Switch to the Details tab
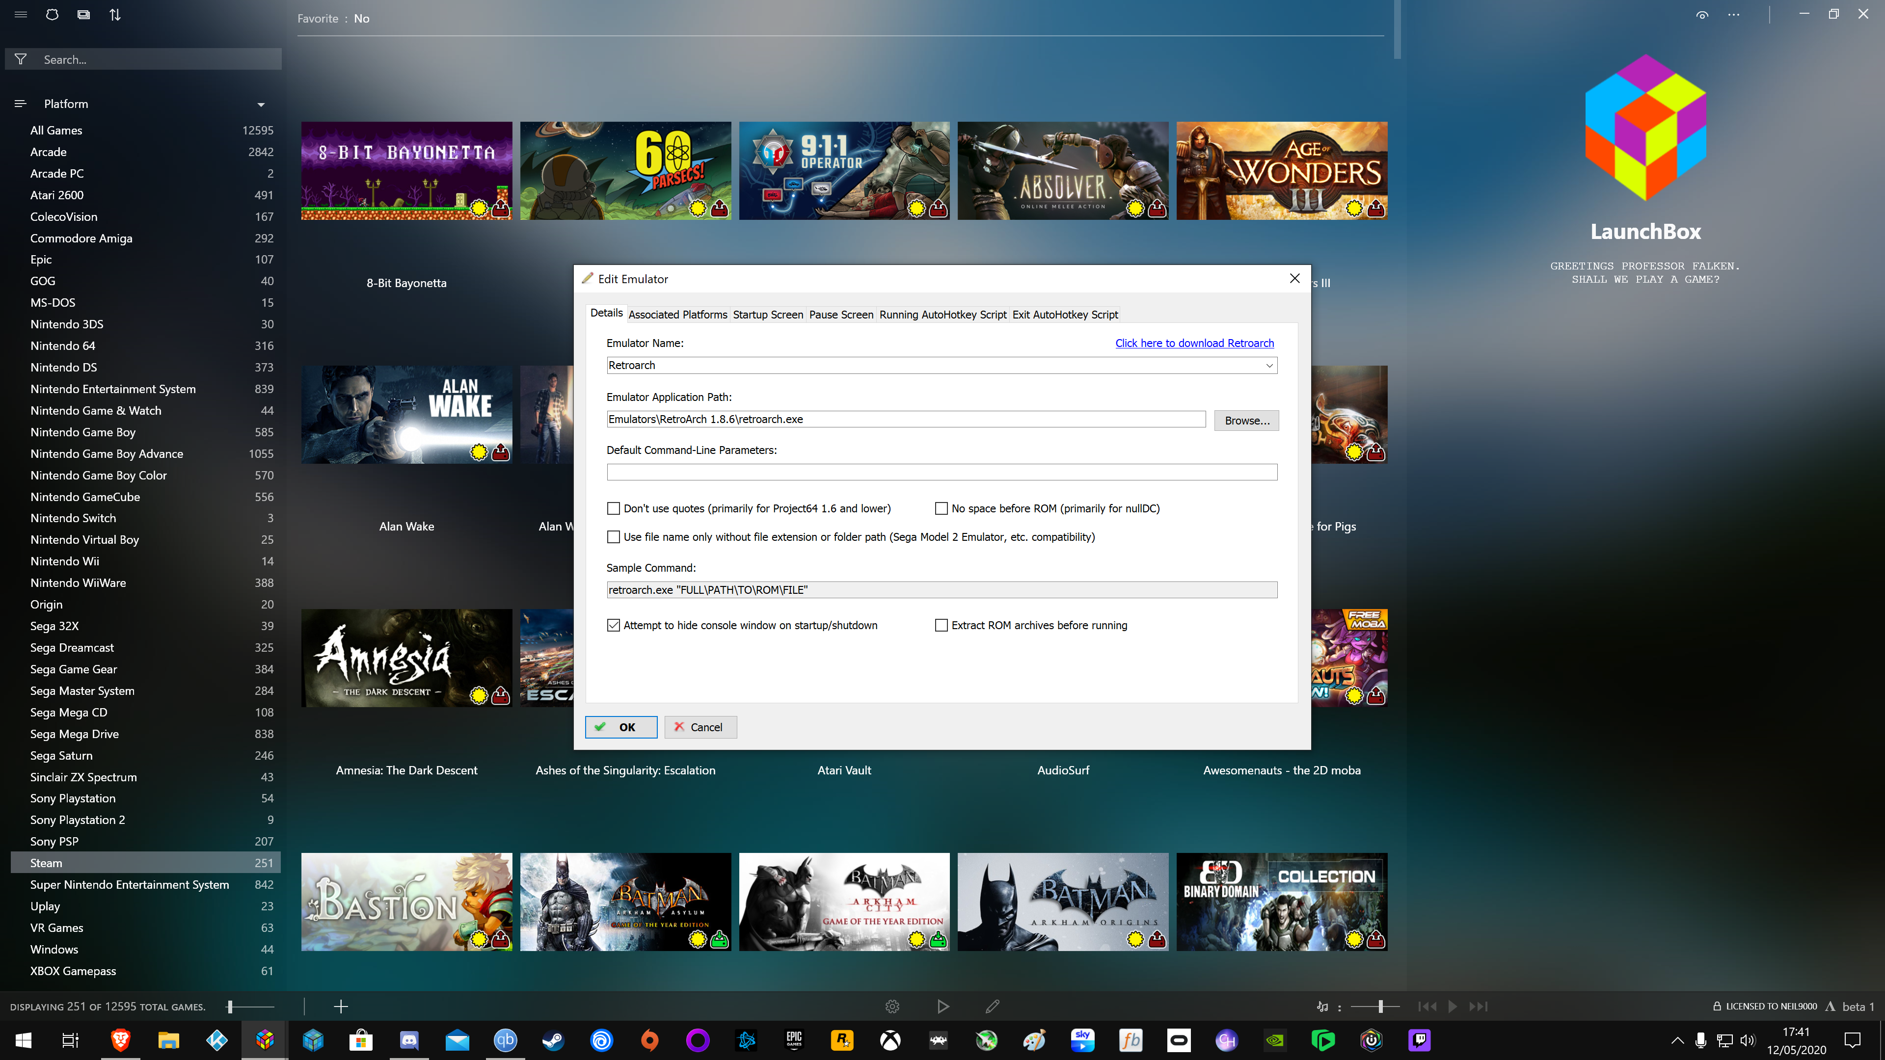The height and width of the screenshot is (1060, 1885). [x=606, y=313]
